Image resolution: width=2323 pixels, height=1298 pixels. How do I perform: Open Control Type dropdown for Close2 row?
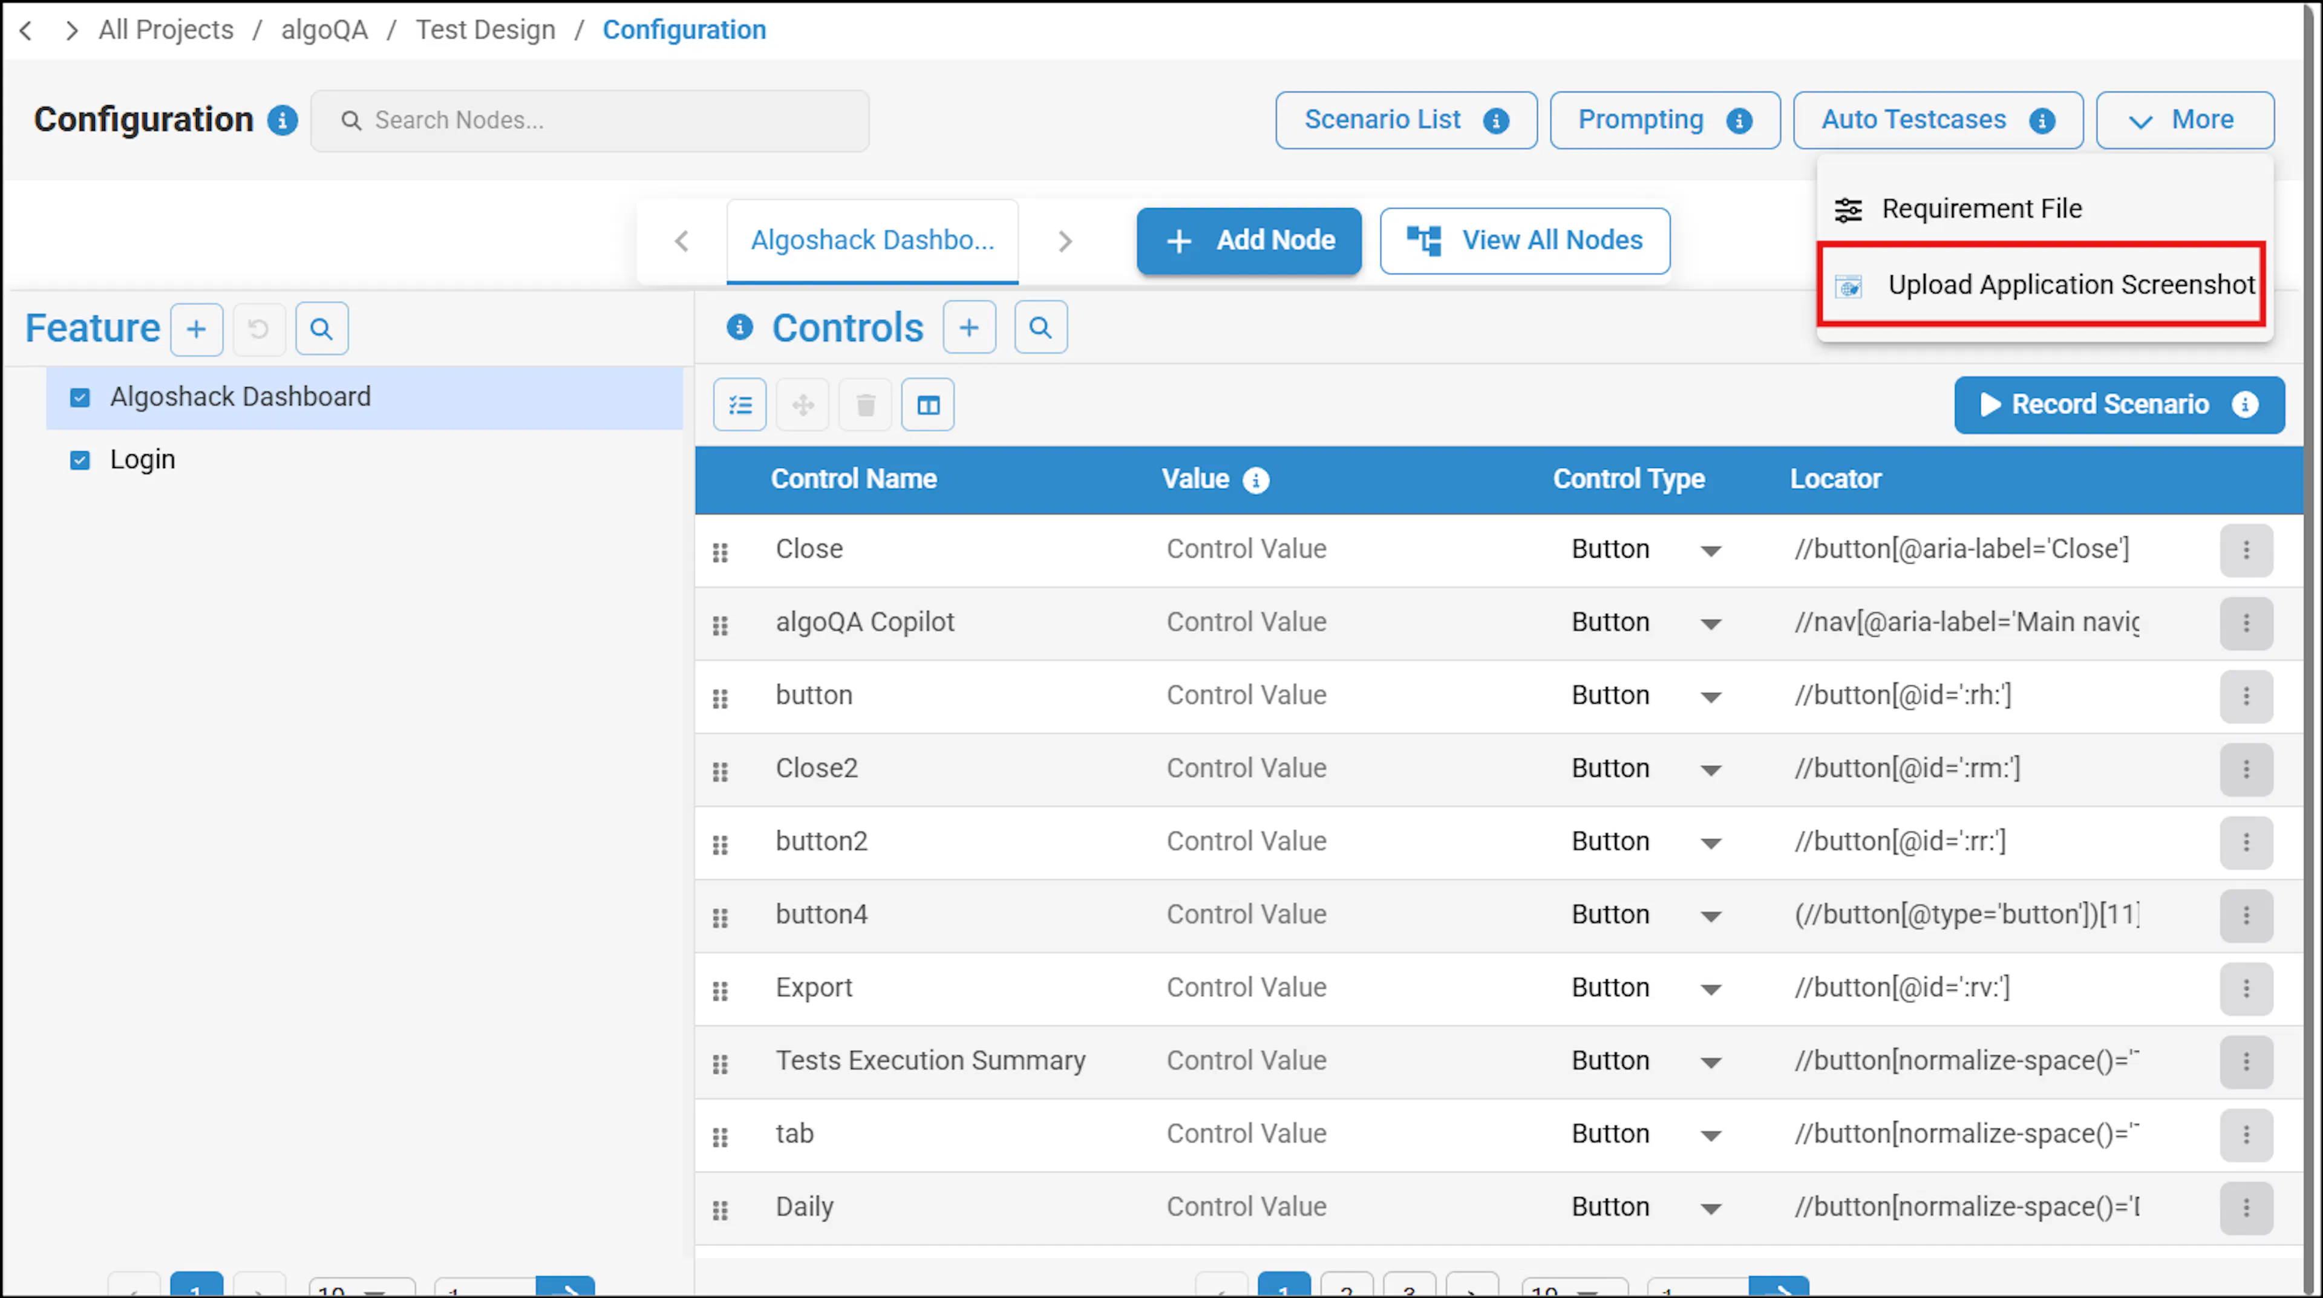pyautogui.click(x=1710, y=770)
